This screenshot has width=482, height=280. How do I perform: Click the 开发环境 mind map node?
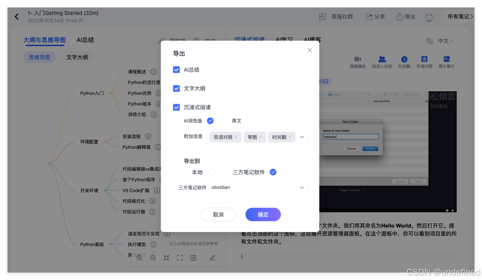tap(89, 191)
